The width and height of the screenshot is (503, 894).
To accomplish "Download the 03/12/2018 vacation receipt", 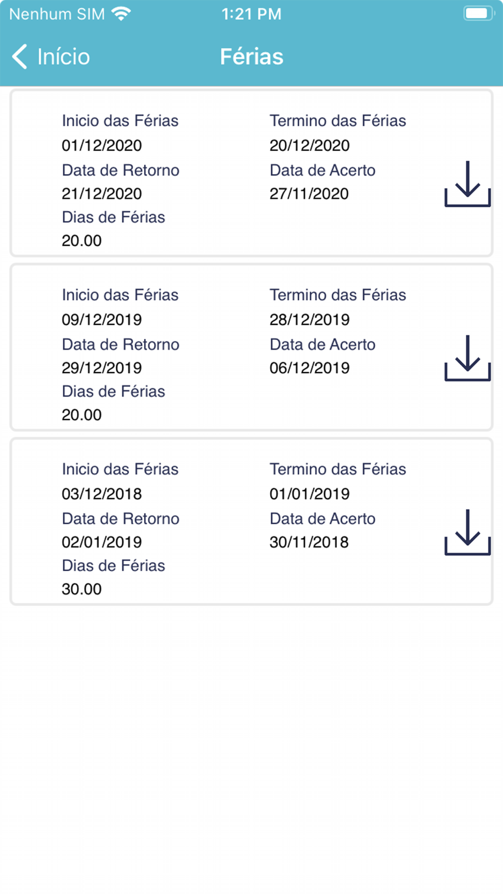I will coord(467,532).
